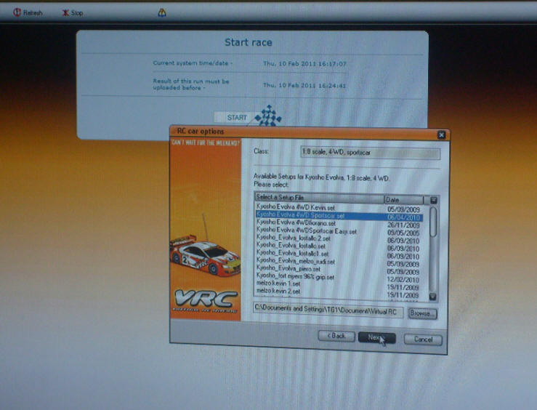
Task: Click the yellow warning icon in toolbar
Action: coord(161,12)
